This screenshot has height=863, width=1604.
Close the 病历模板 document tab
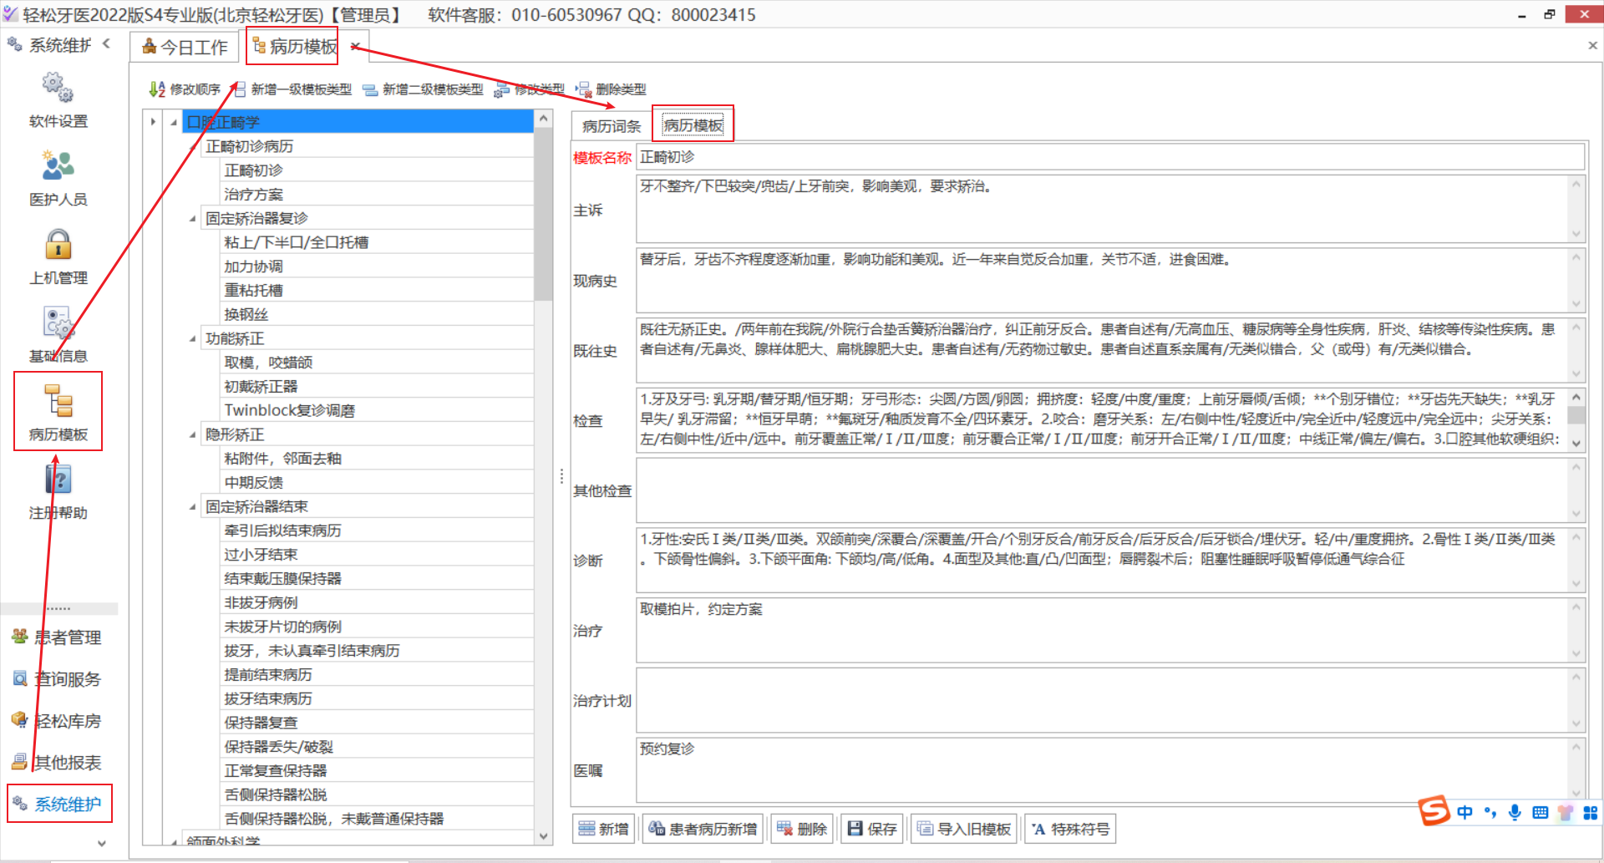click(x=354, y=47)
